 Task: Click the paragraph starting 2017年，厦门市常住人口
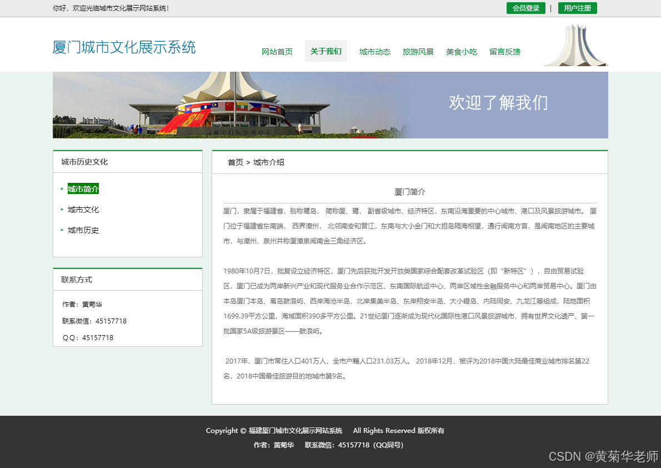pos(407,369)
